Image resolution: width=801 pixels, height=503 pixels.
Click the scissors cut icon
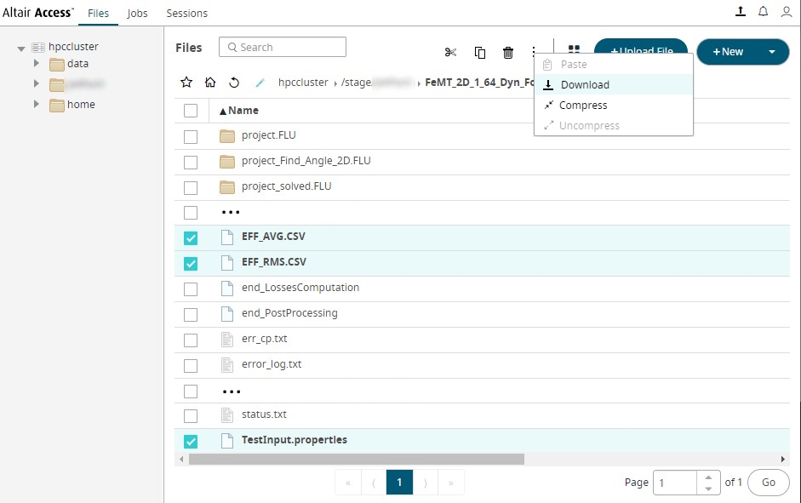pos(450,53)
